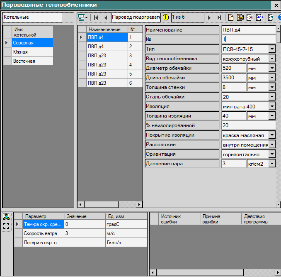The image size is (281, 277).
Task: Click the new record document icon
Action: (x=231, y=17)
